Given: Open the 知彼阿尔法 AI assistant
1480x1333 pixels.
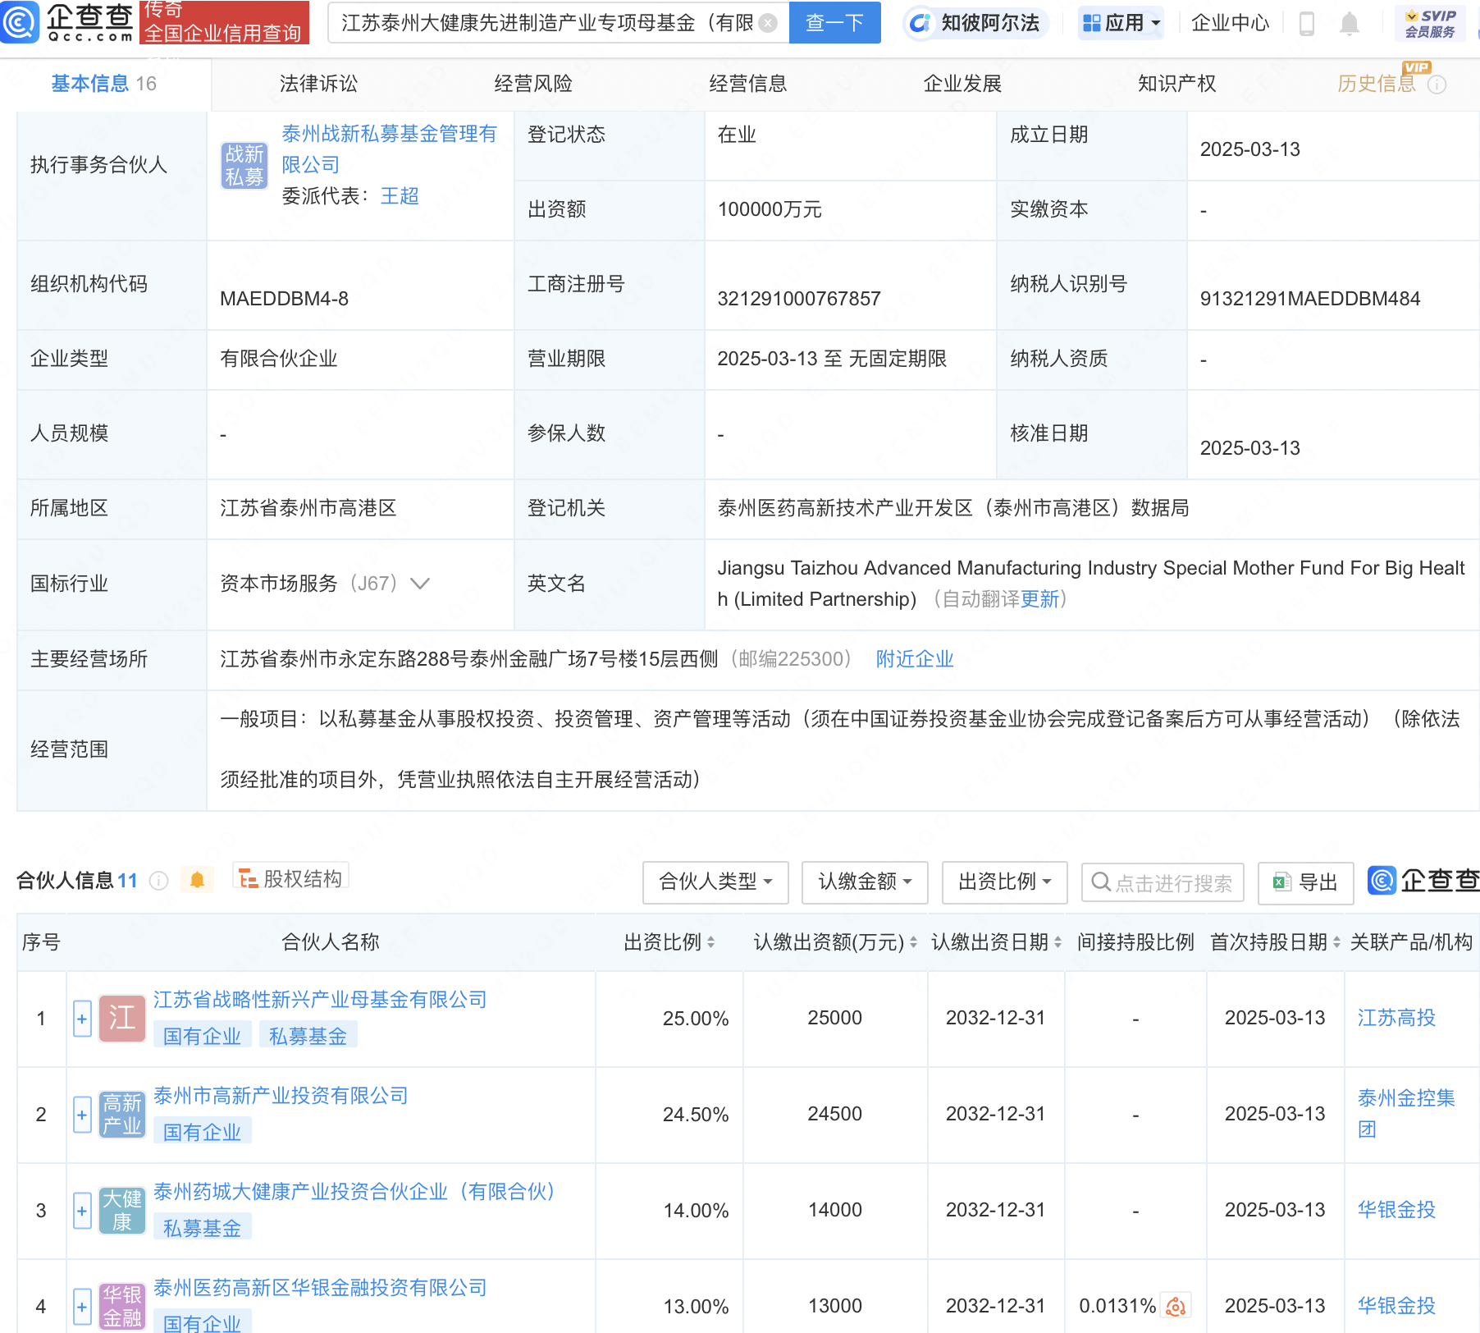Looking at the screenshot, I should [975, 23].
